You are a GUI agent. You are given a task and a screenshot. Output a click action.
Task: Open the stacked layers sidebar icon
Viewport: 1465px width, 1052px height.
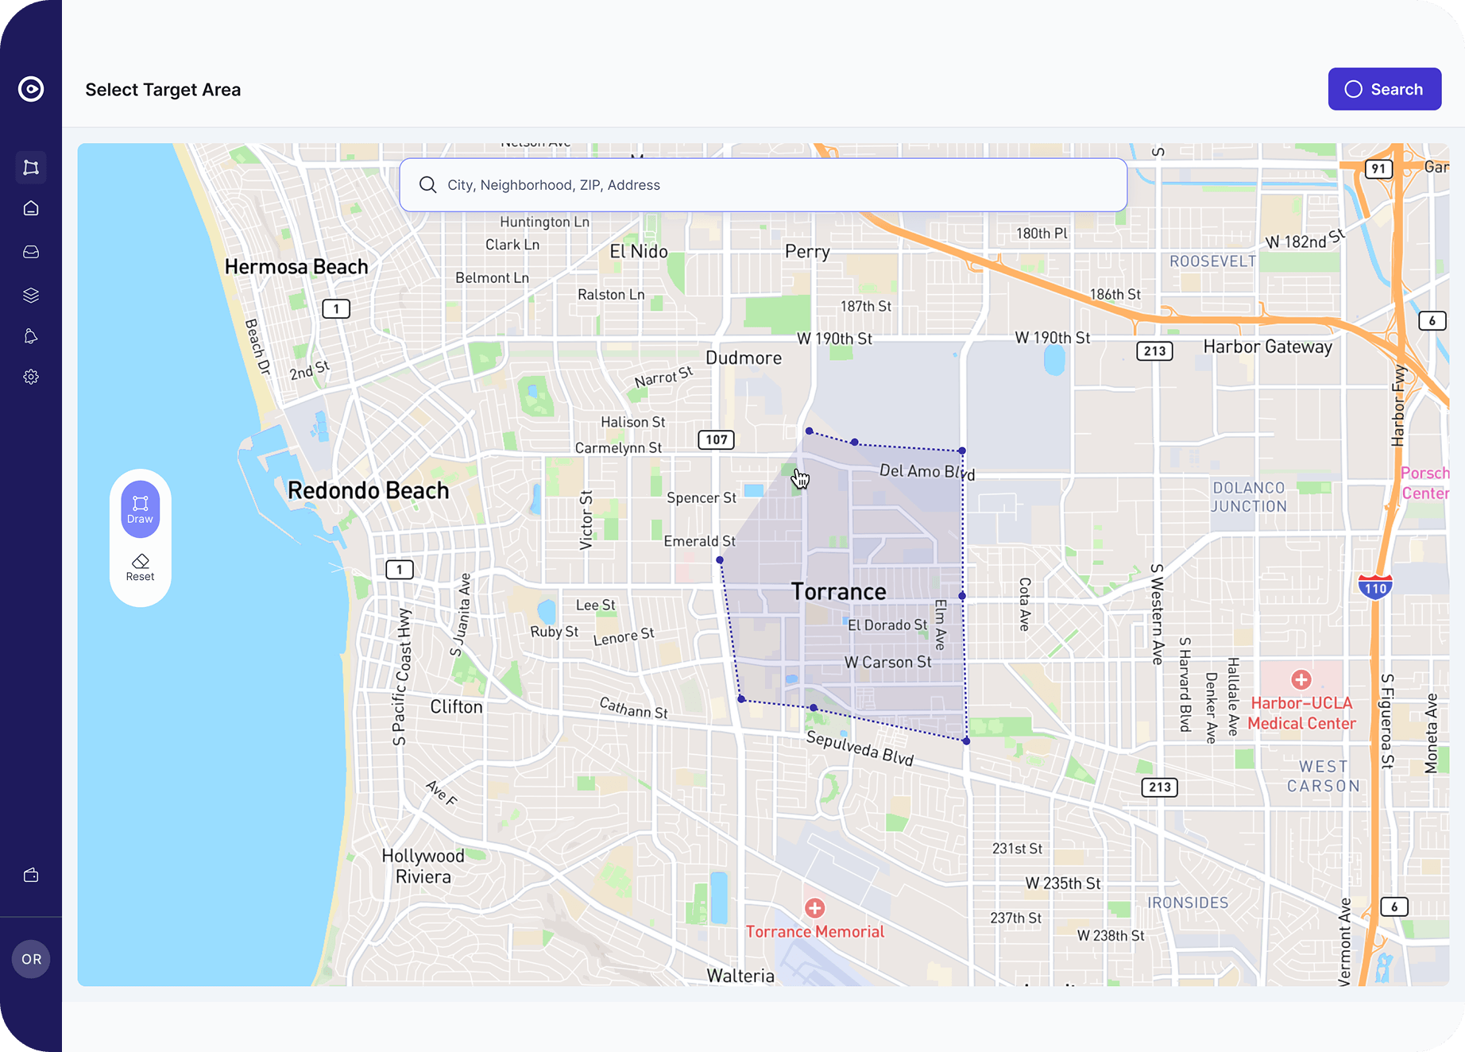click(31, 296)
